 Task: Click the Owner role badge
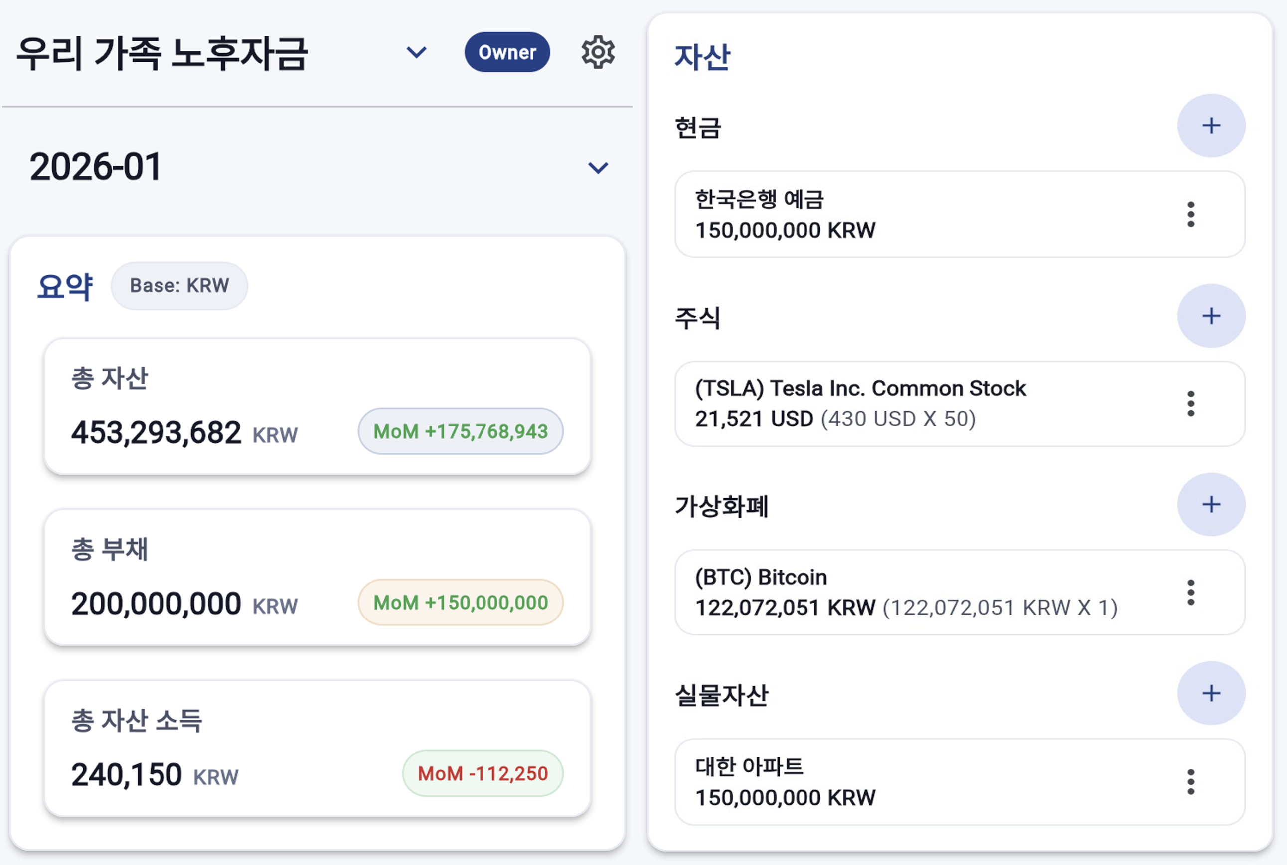[507, 52]
